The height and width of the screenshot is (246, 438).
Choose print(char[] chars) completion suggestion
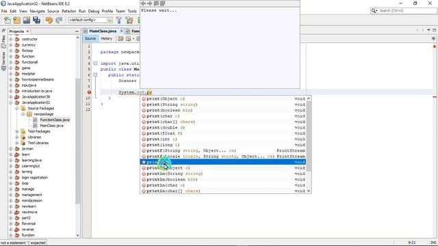223,122
